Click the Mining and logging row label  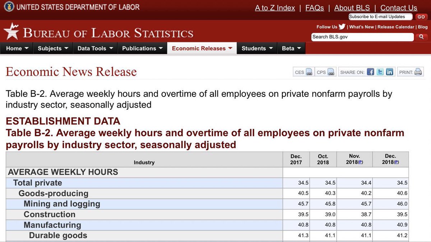tap(62, 204)
